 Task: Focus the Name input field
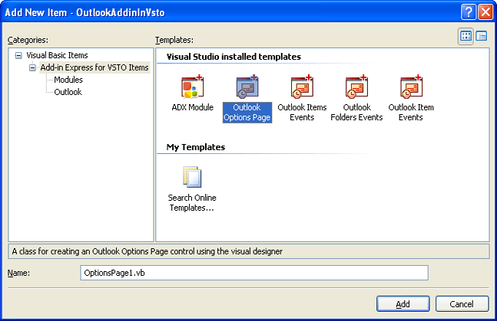point(254,273)
